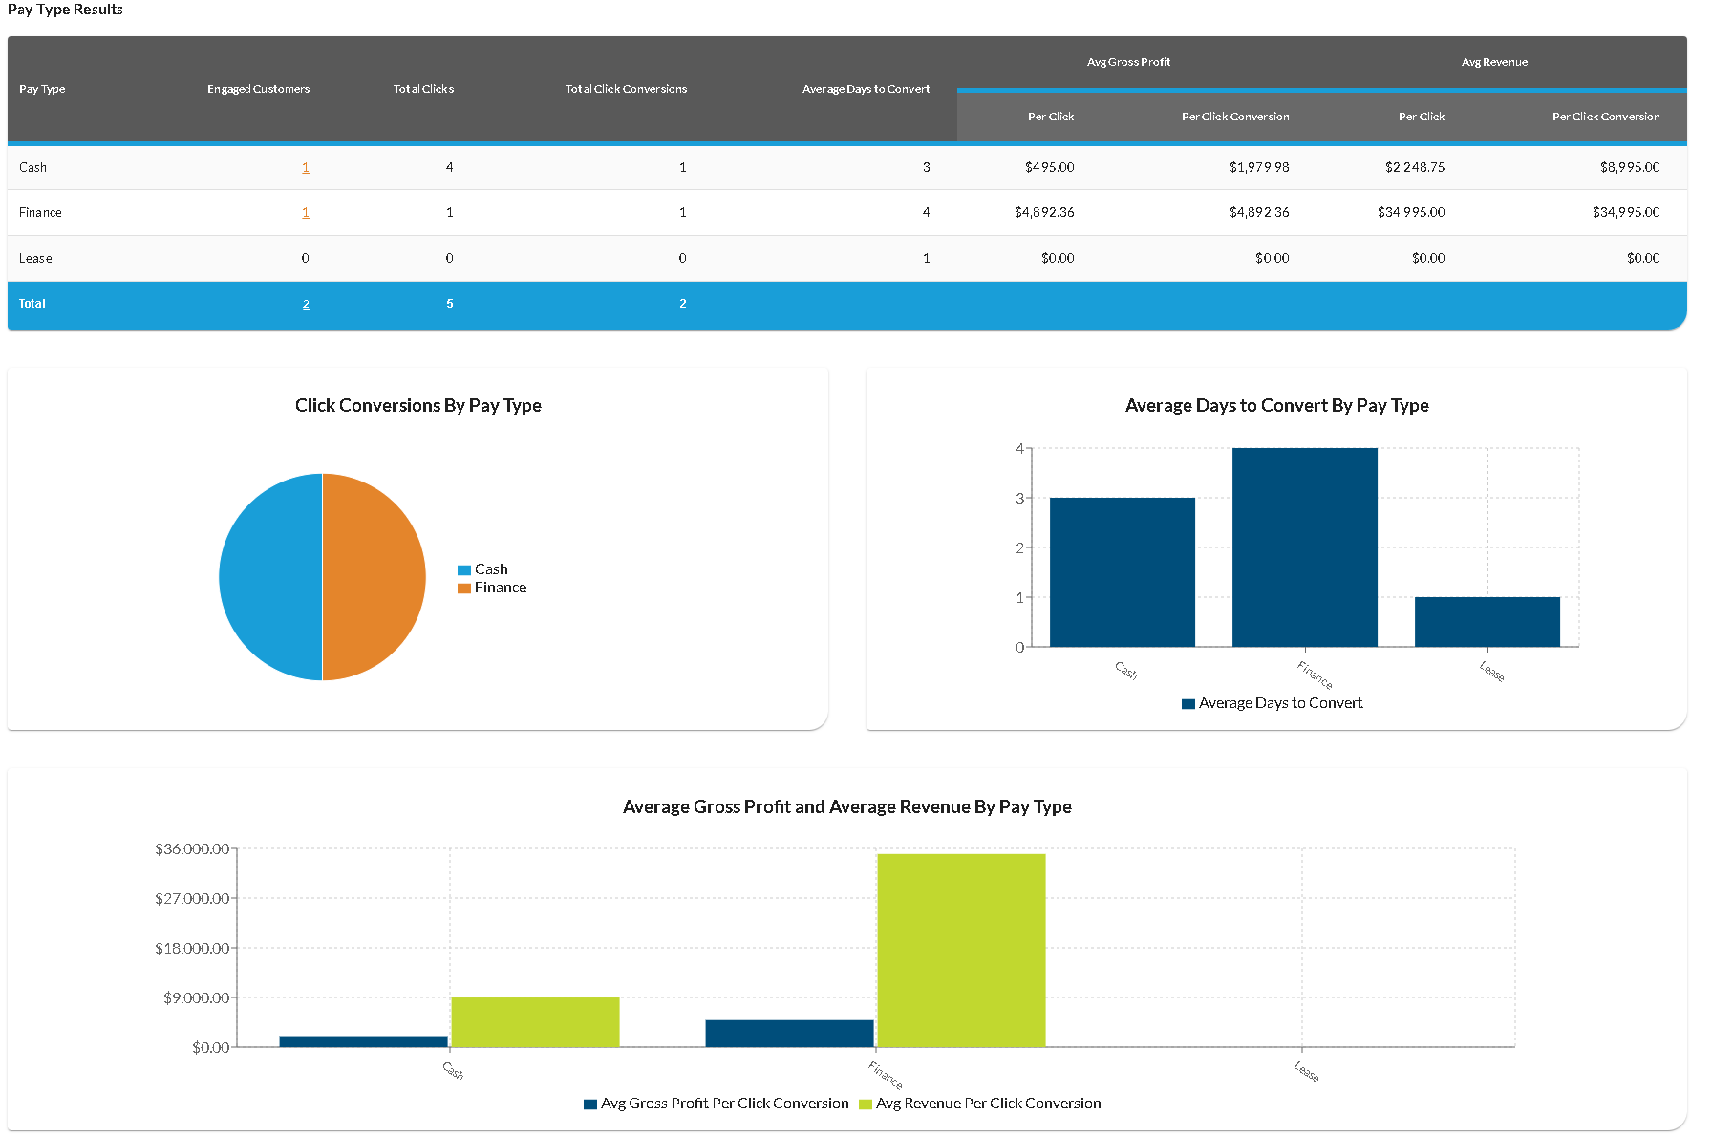This screenshot has width=1712, height=1136.
Task: Open Total engaged customers link
Action: (x=306, y=304)
